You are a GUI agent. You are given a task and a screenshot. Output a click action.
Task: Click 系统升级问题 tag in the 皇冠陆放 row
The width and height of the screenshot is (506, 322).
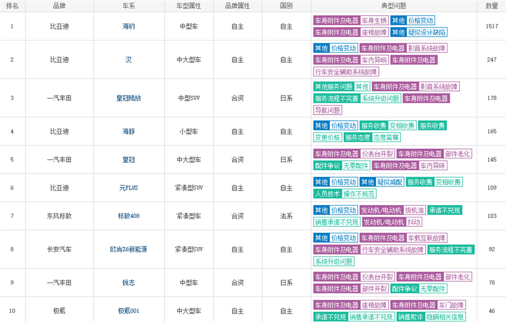tap(381, 99)
